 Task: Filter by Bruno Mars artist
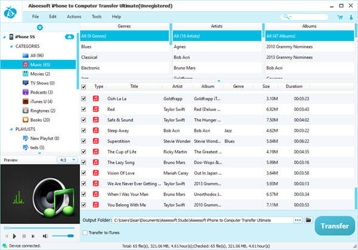(x=217, y=68)
